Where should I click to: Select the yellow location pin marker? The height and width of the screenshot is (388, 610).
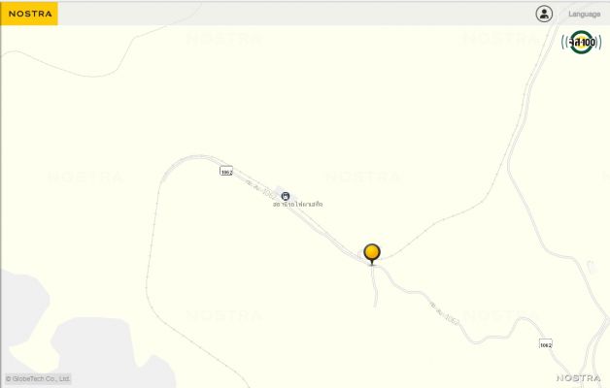(x=372, y=254)
